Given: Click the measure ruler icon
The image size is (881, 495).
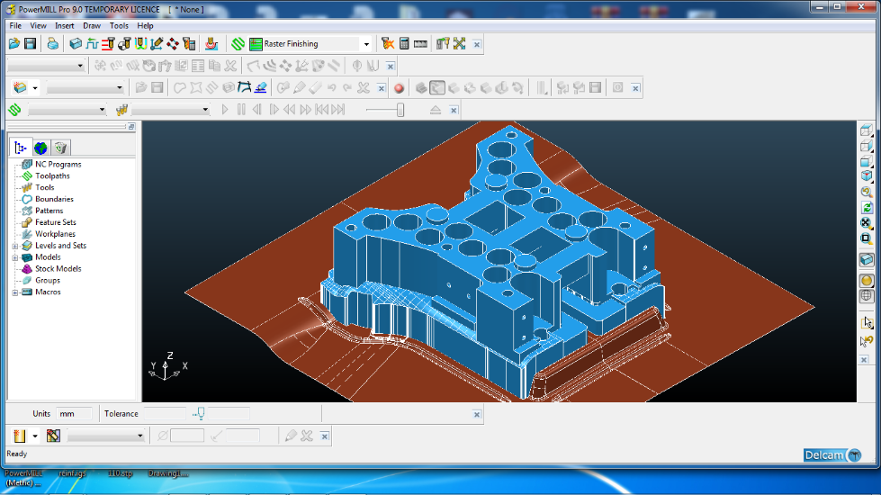Looking at the screenshot, I should tap(420, 44).
